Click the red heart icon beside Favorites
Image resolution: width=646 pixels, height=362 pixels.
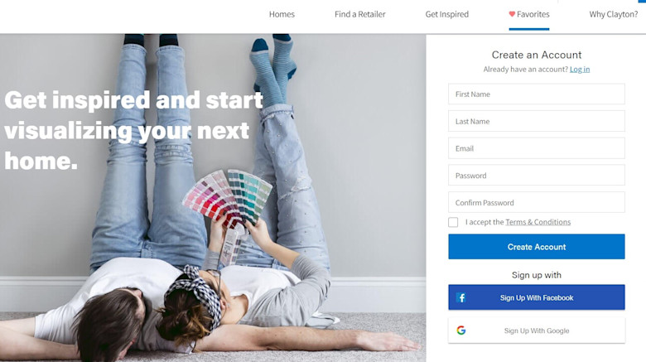[512, 14]
